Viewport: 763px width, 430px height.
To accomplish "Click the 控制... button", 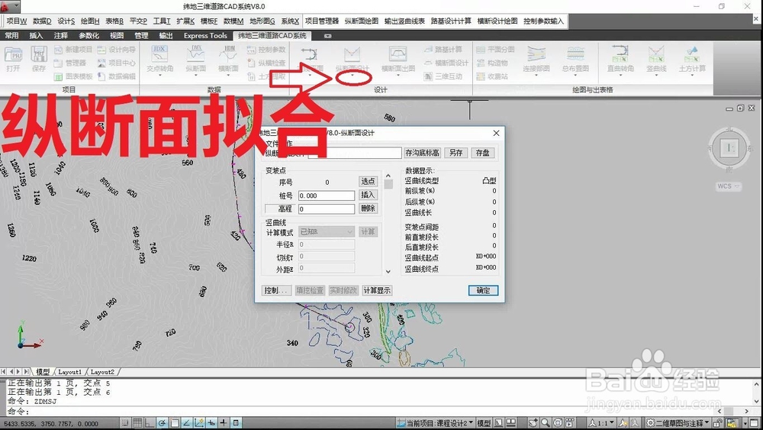I will (276, 290).
